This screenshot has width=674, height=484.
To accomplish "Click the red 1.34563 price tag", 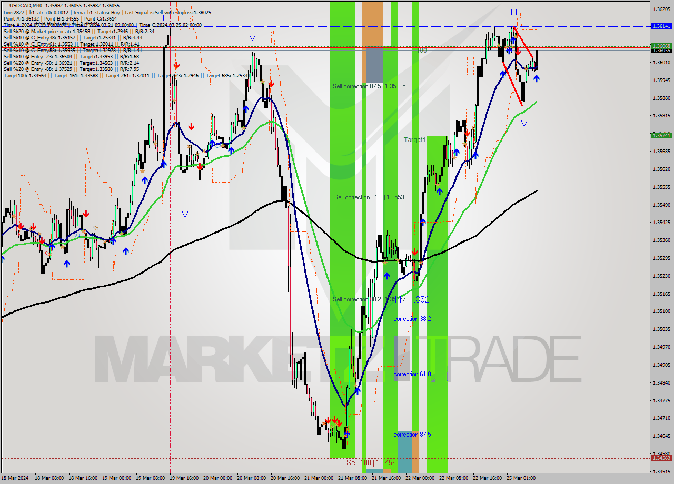I will pos(661,458).
